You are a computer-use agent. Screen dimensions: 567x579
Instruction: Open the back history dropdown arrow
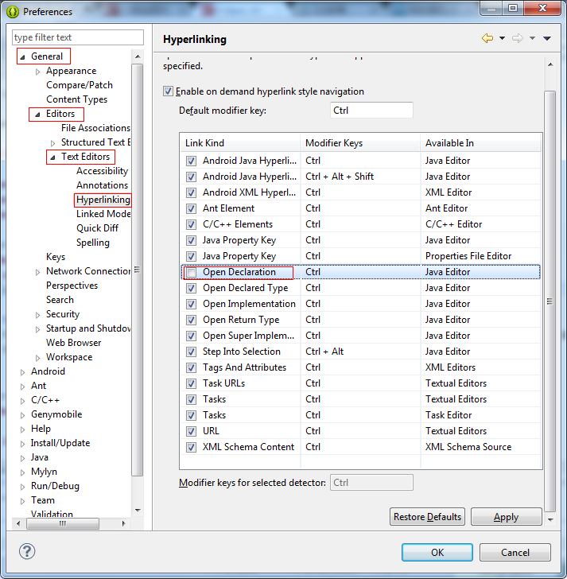click(x=502, y=38)
